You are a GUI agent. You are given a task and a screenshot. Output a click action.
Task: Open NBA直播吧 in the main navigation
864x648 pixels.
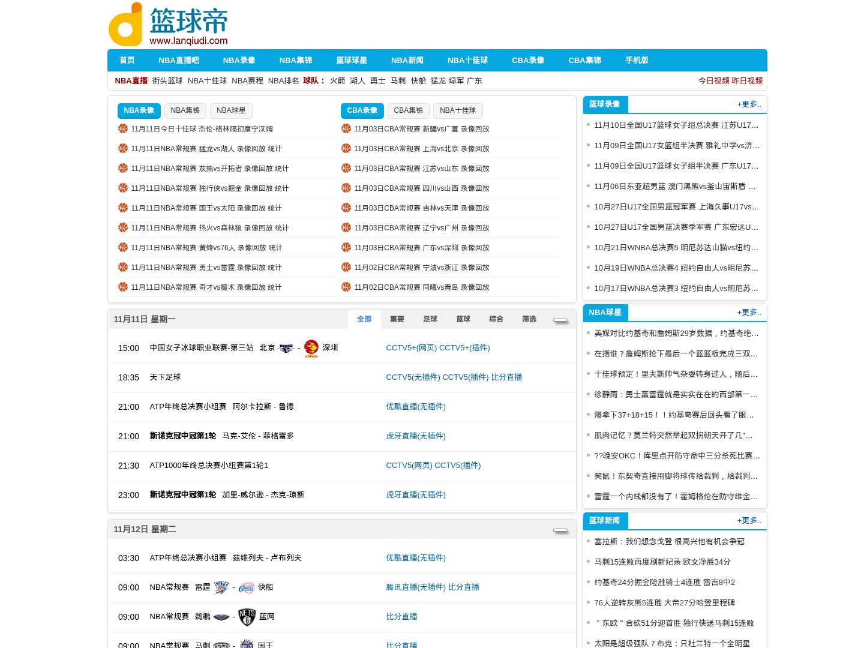pos(179,60)
